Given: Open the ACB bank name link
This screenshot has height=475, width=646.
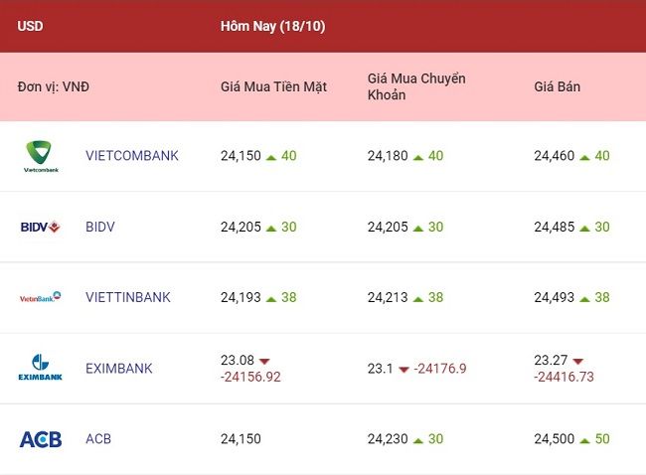Looking at the screenshot, I should point(98,439).
